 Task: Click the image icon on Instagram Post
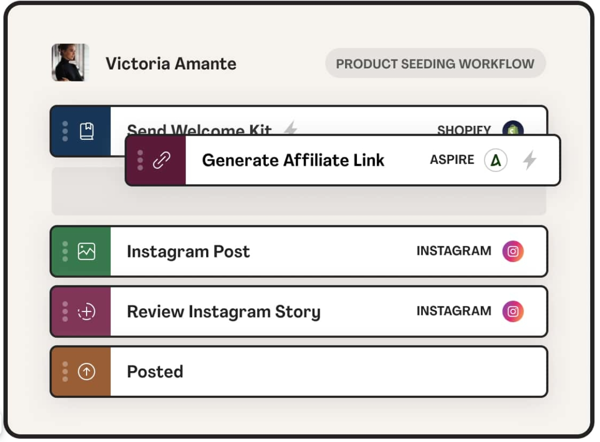(x=87, y=251)
